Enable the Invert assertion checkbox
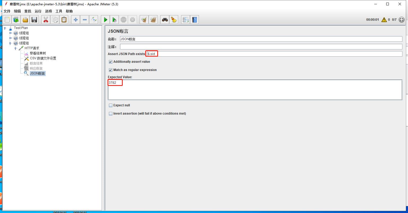This screenshot has height=213, width=408. click(110, 114)
